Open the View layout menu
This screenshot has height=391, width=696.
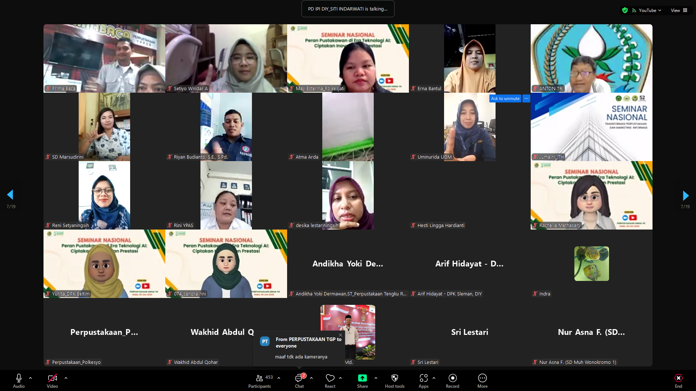click(x=679, y=10)
